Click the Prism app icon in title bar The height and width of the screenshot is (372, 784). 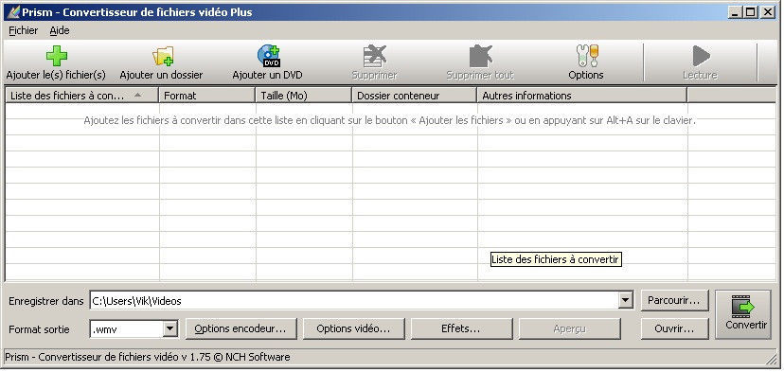coord(13,12)
